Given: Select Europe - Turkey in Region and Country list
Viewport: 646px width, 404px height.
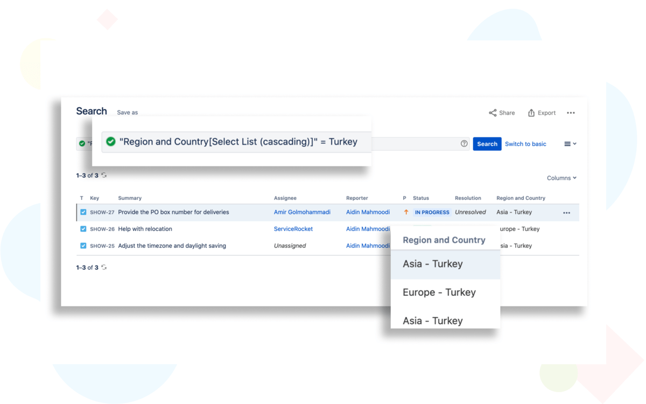Looking at the screenshot, I should click(x=439, y=292).
